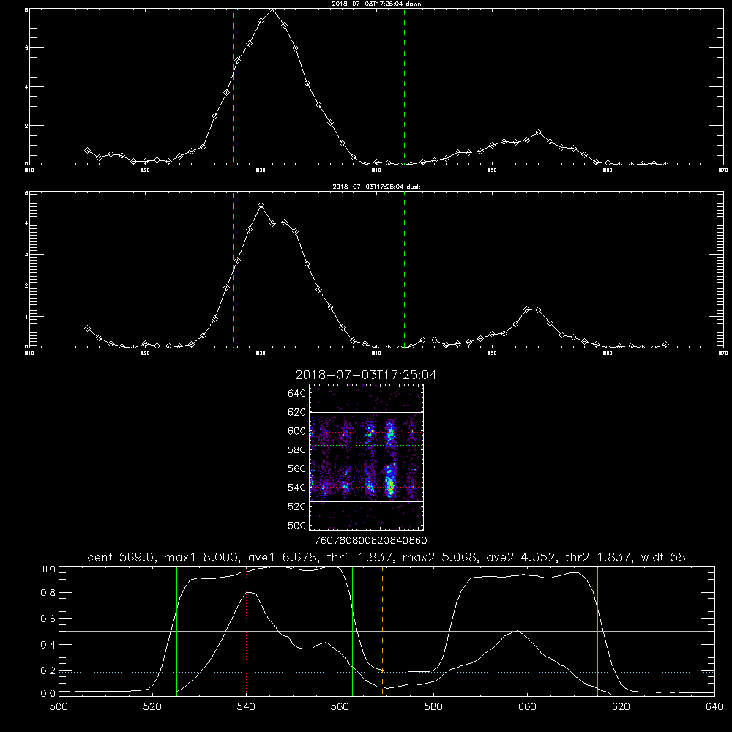Click the "640" x-axis label of the bottom plot
This screenshot has width=732, height=732.
[714, 707]
